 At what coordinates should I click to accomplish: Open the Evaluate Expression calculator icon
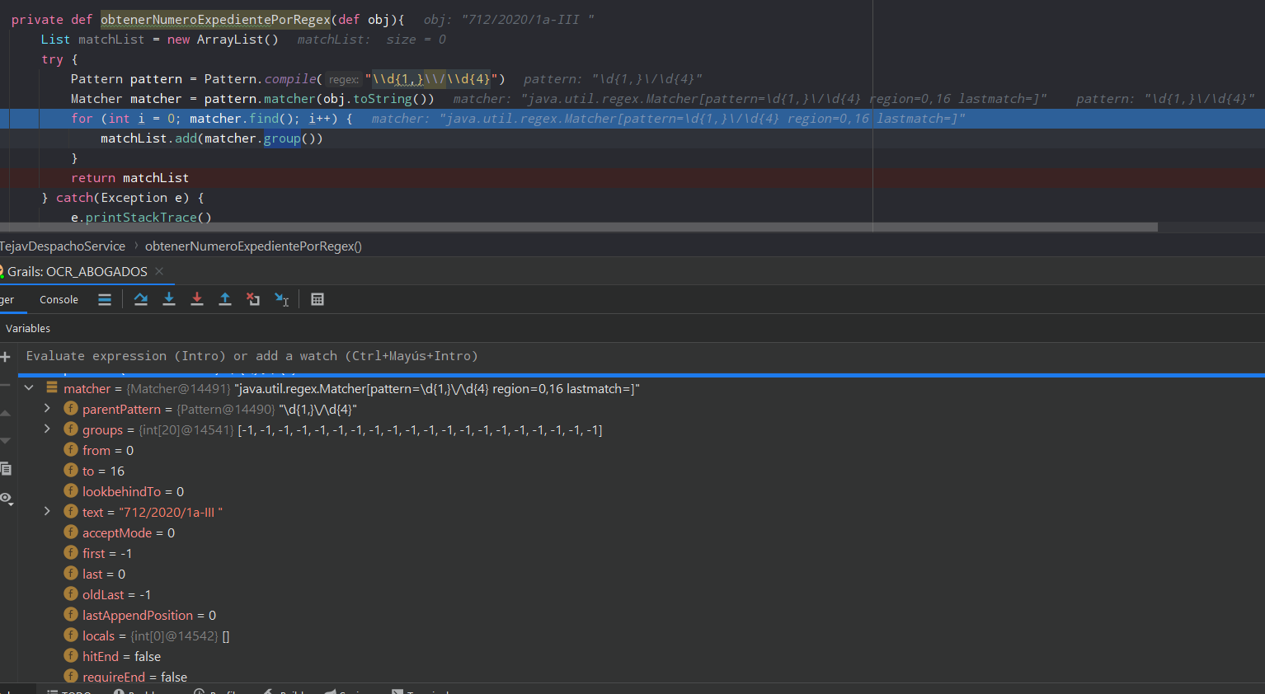click(x=317, y=299)
